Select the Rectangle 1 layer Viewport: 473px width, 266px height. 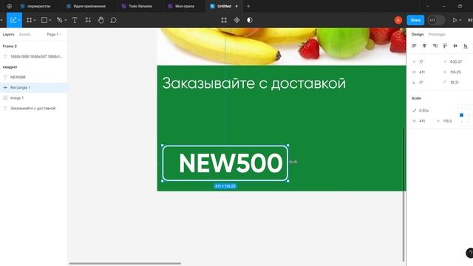[33, 87]
